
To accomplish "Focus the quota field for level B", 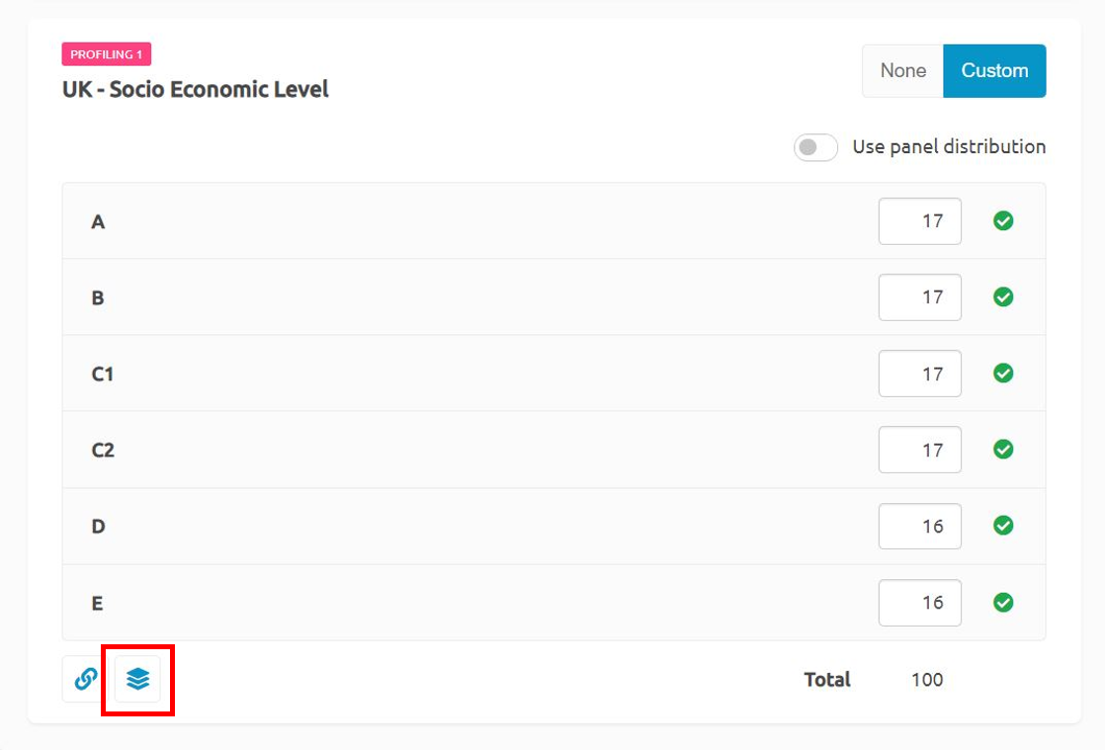I will [919, 297].
